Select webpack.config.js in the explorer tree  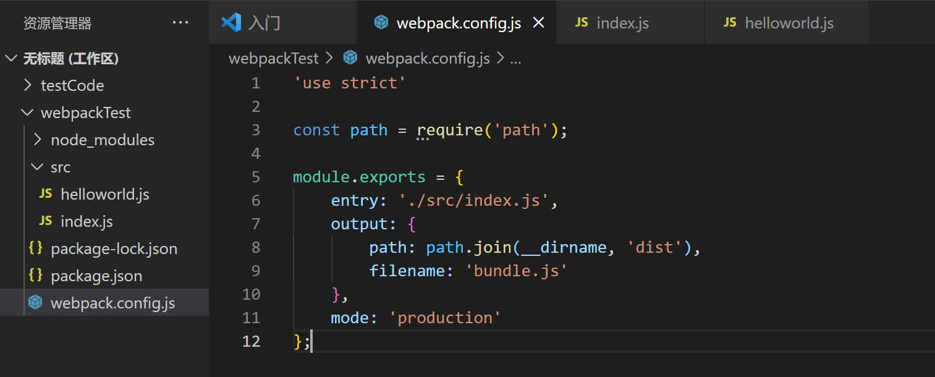click(x=104, y=303)
